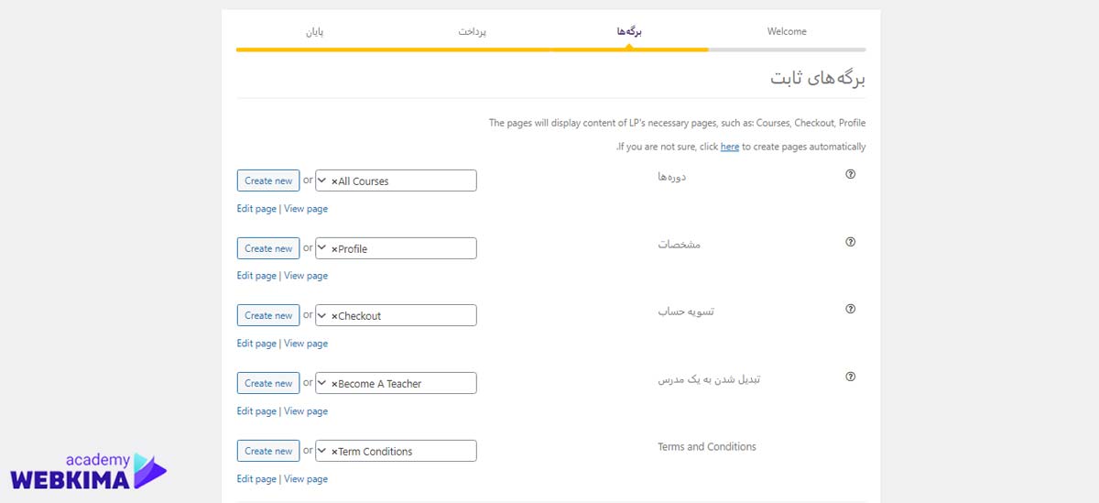
Task: Clear the All Courses selection with × icon
Action: [334, 181]
